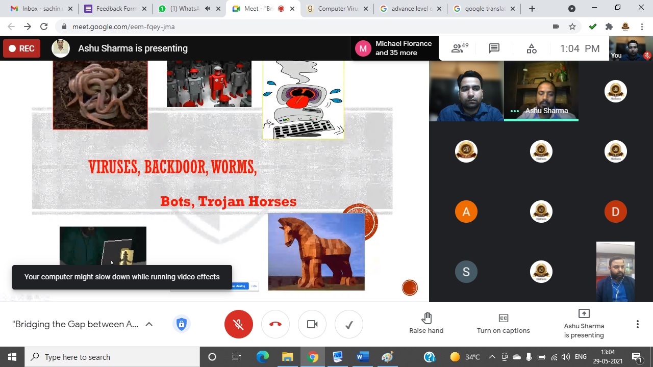Switch to the Feedback Form tab
The image size is (653, 367).
click(116, 9)
